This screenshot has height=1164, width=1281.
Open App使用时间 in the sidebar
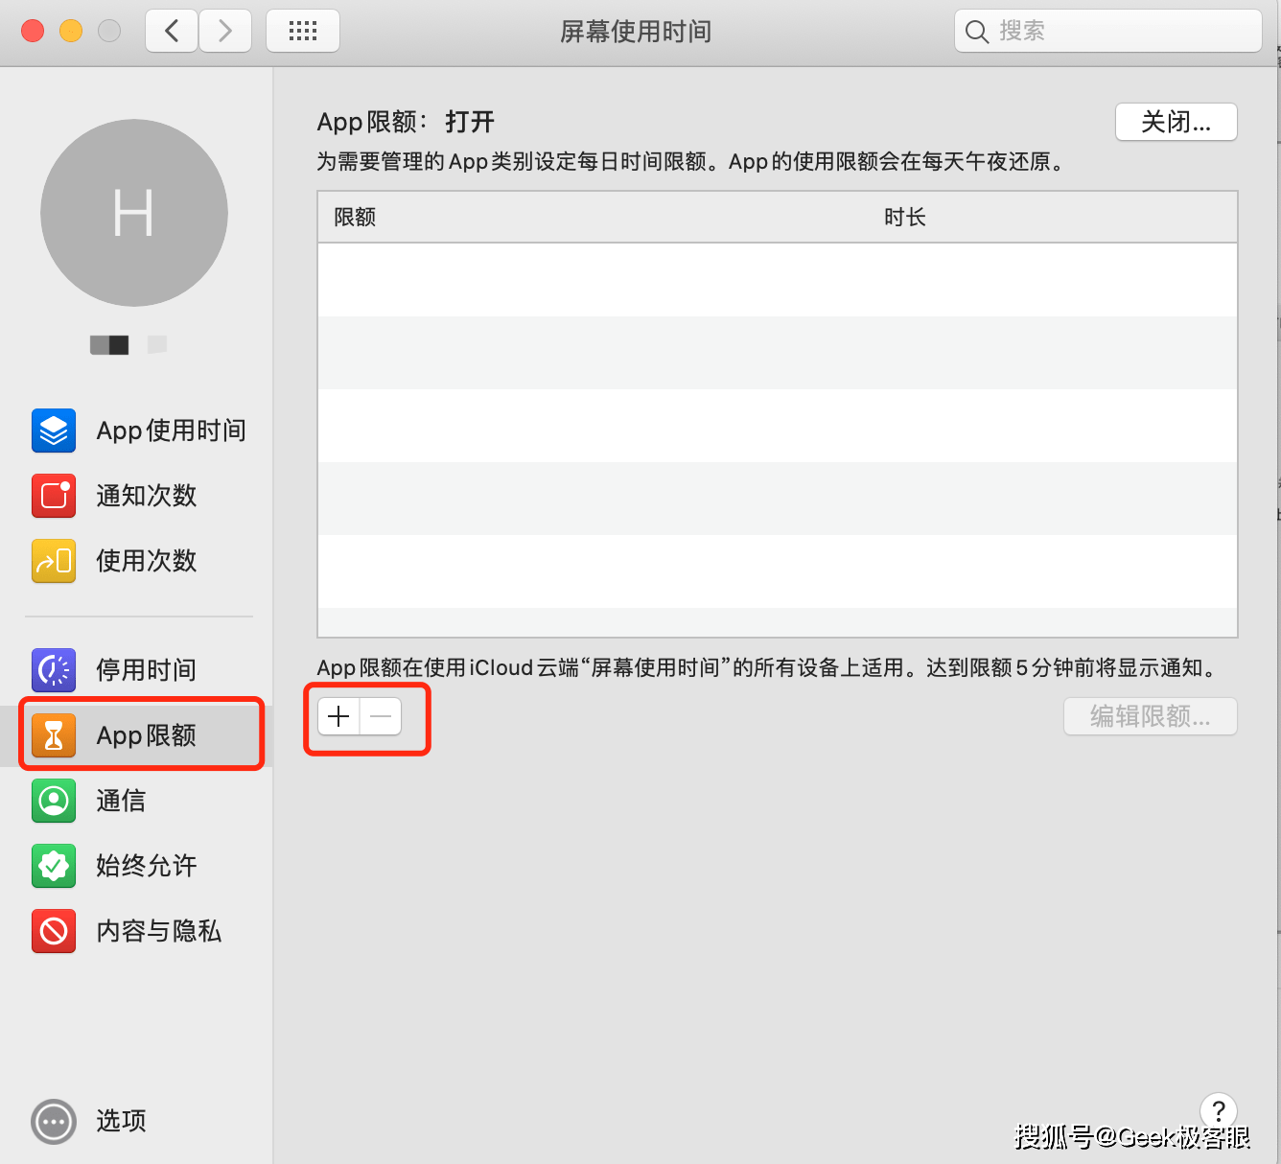(x=139, y=431)
